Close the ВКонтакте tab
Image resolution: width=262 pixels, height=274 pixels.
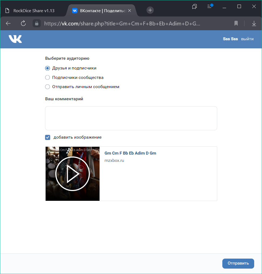tap(130, 11)
